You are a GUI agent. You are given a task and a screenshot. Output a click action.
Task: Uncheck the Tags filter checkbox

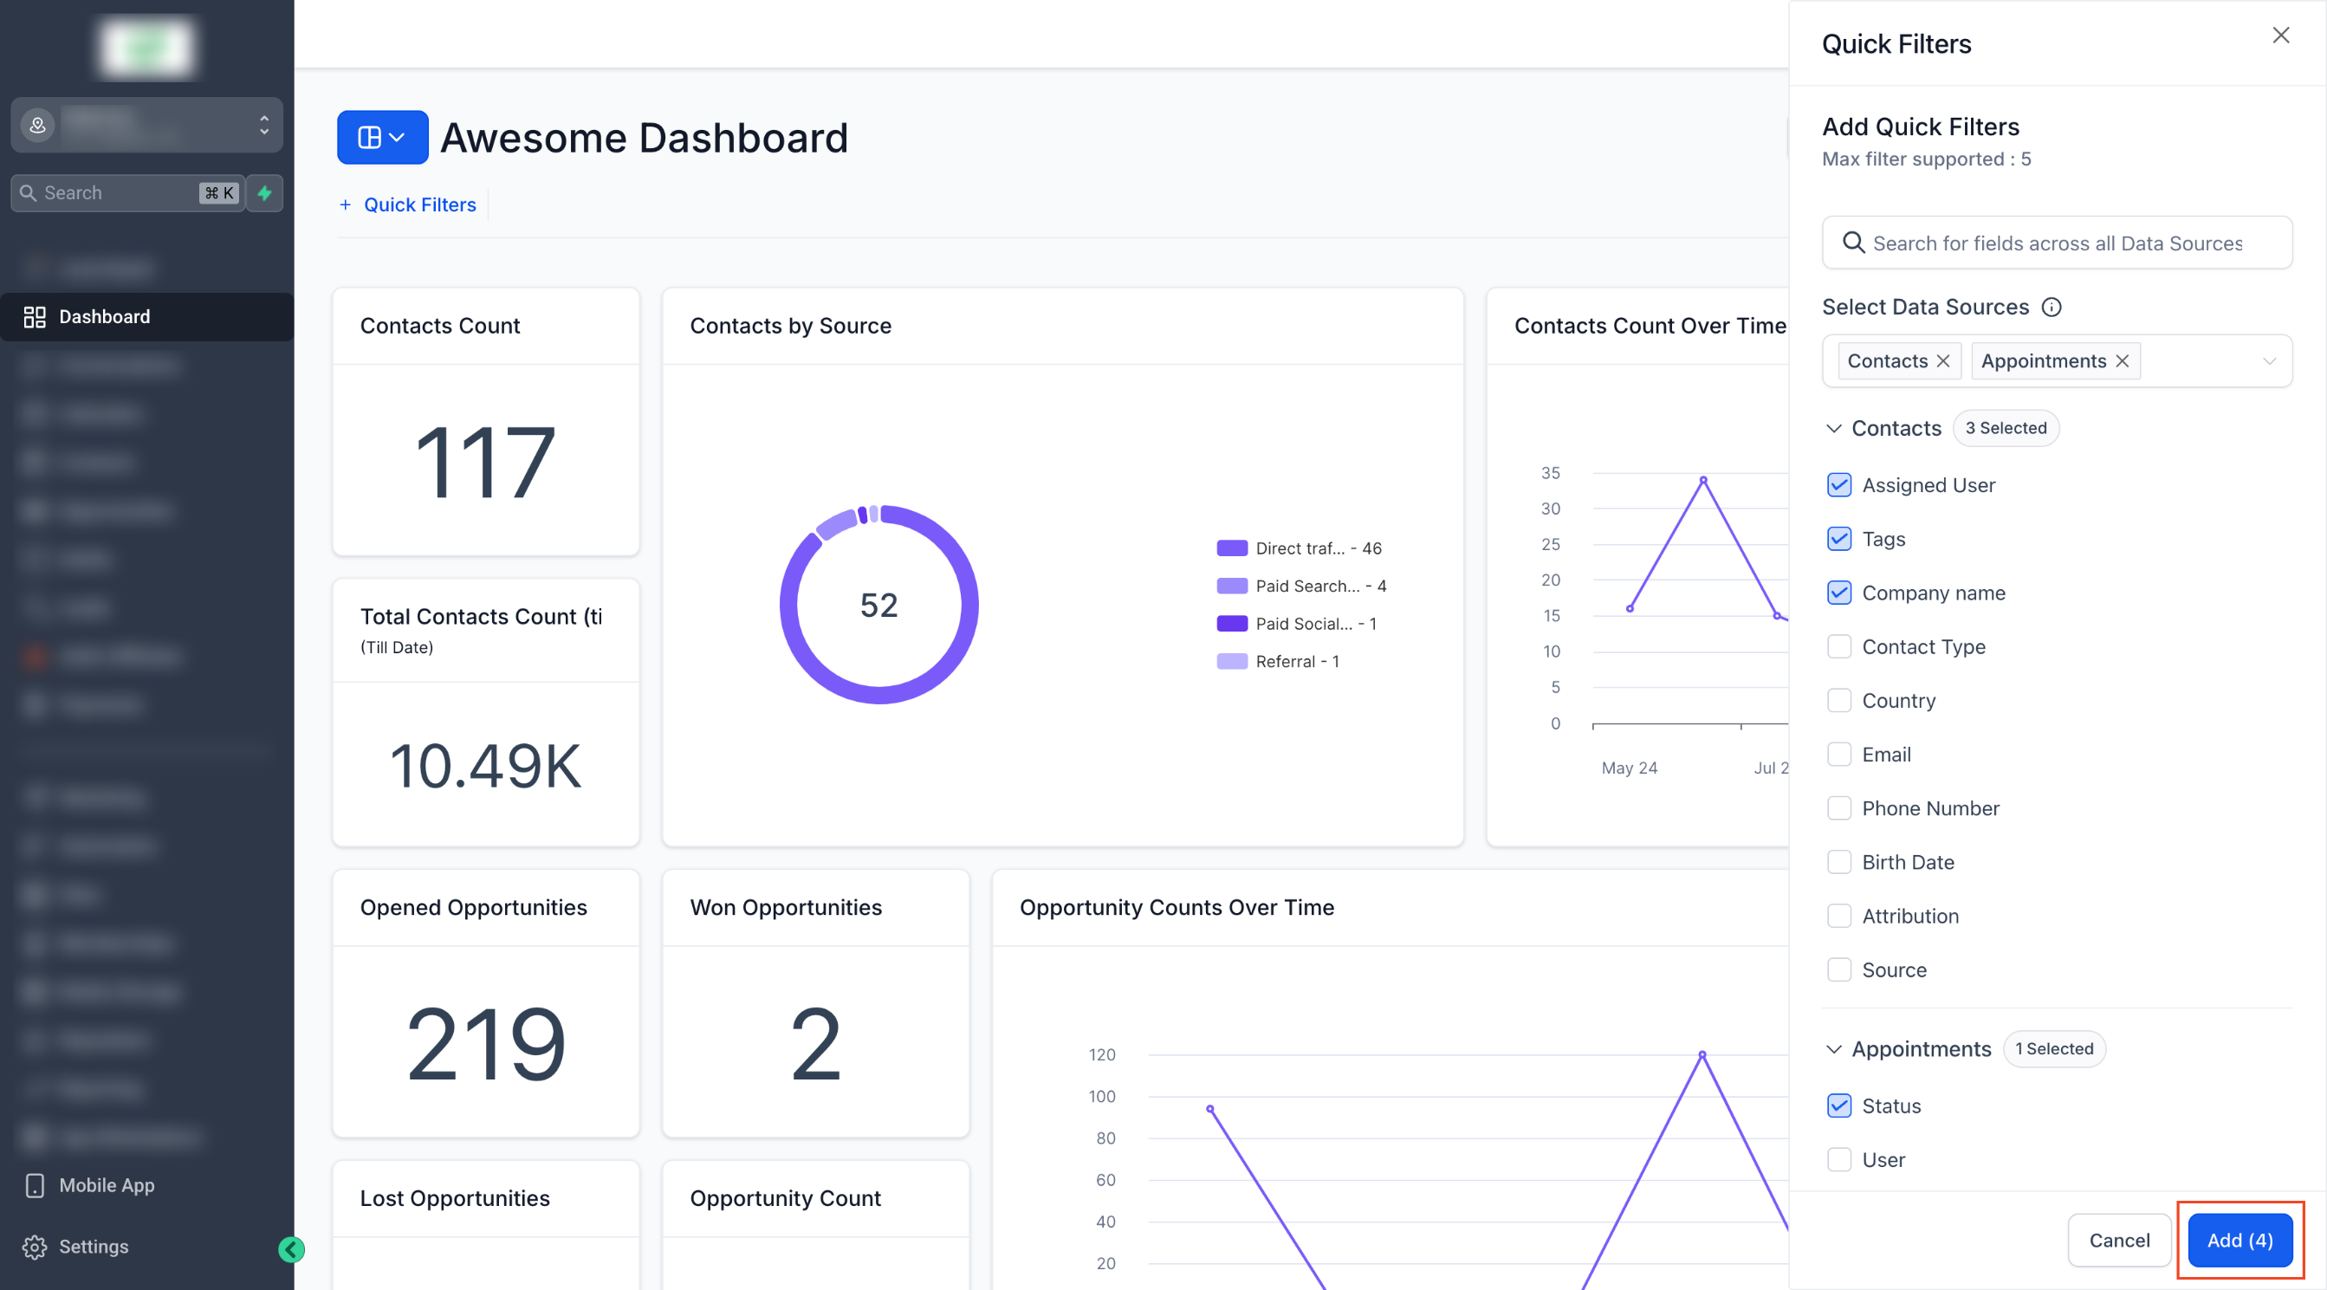coord(1838,540)
